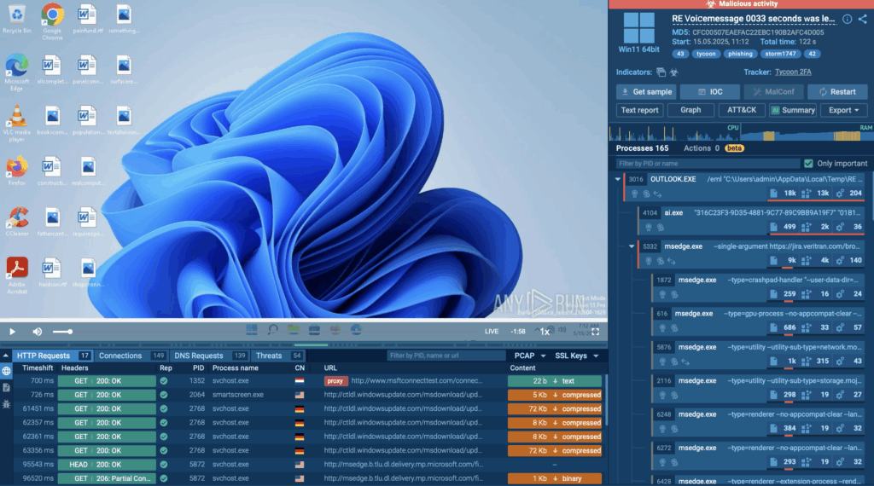Follow the Tycoon 2FA tracker link
This screenshot has height=486, width=874.
pos(793,72)
